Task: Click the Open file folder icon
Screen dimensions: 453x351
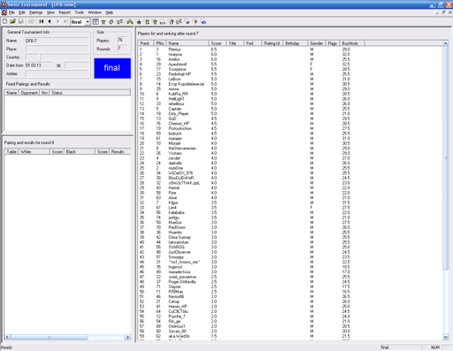Action: (x=12, y=21)
